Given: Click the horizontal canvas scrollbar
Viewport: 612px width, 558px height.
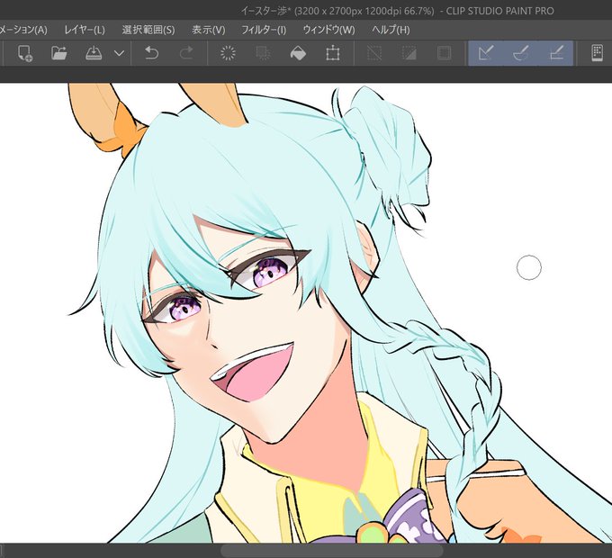Looking at the screenshot, I should click(332, 551).
